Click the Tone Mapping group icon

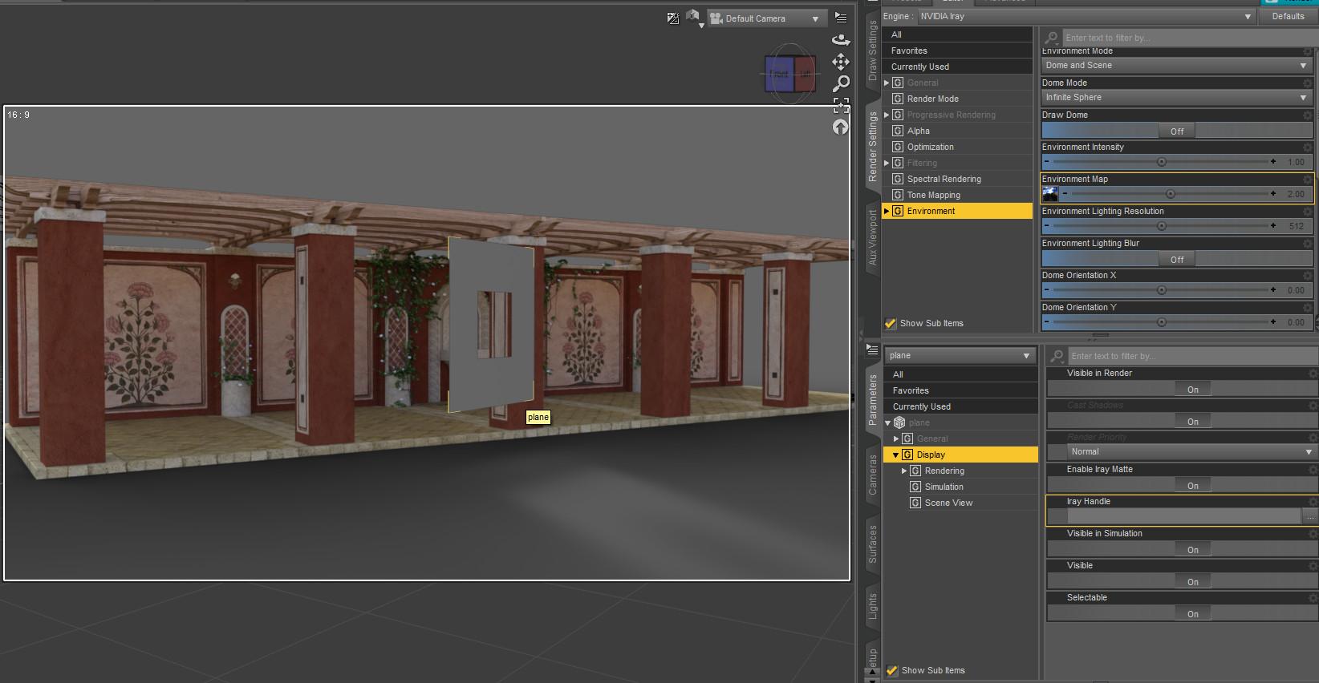coord(898,195)
